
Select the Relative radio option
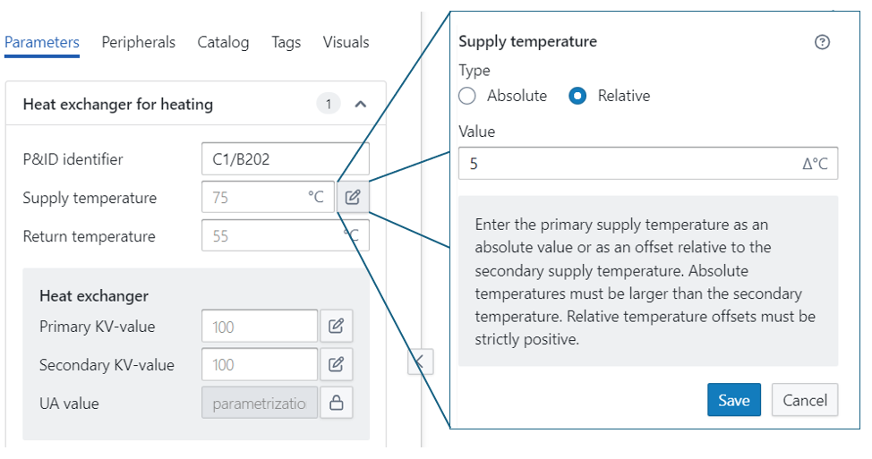click(x=578, y=96)
